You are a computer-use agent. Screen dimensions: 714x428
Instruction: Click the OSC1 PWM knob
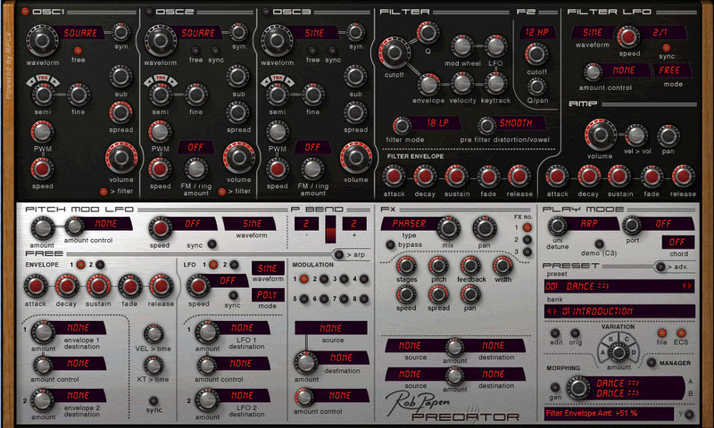click(x=42, y=132)
